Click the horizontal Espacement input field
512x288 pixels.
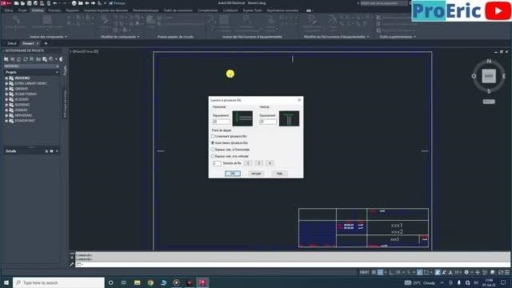click(x=221, y=122)
